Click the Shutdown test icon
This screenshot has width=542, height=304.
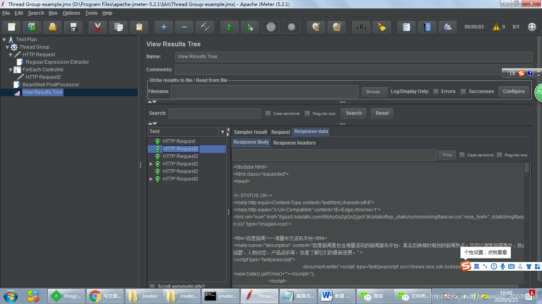click(x=291, y=27)
